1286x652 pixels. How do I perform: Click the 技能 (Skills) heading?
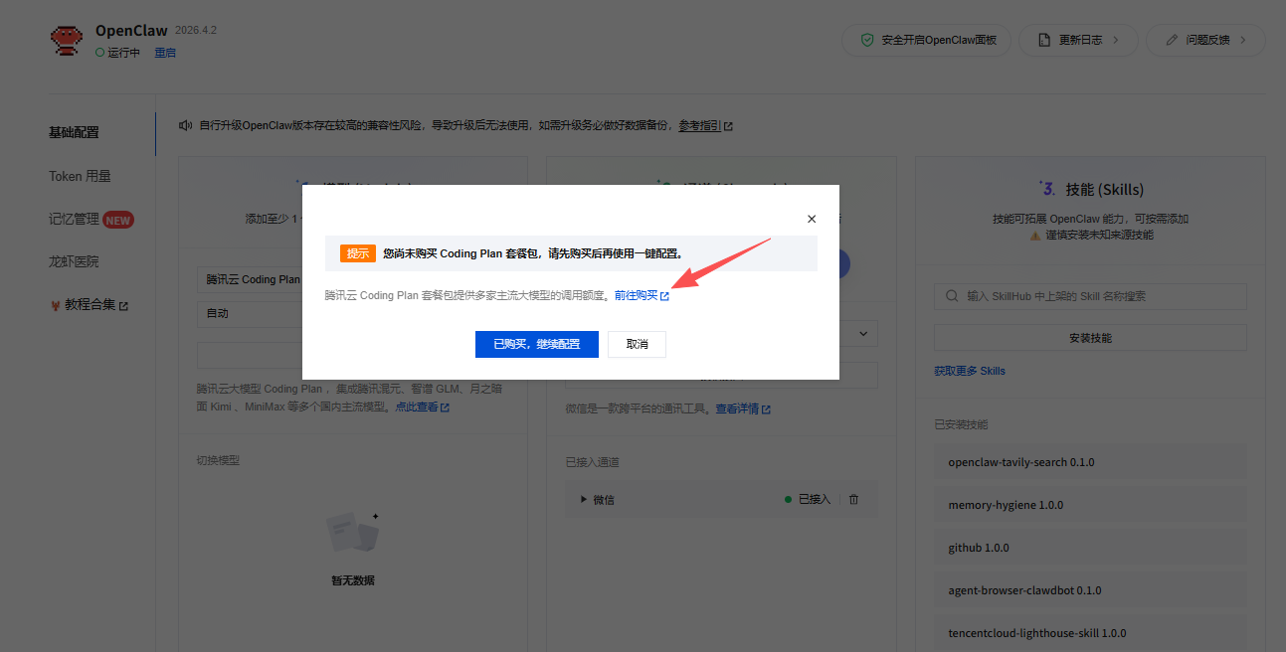[1104, 189]
